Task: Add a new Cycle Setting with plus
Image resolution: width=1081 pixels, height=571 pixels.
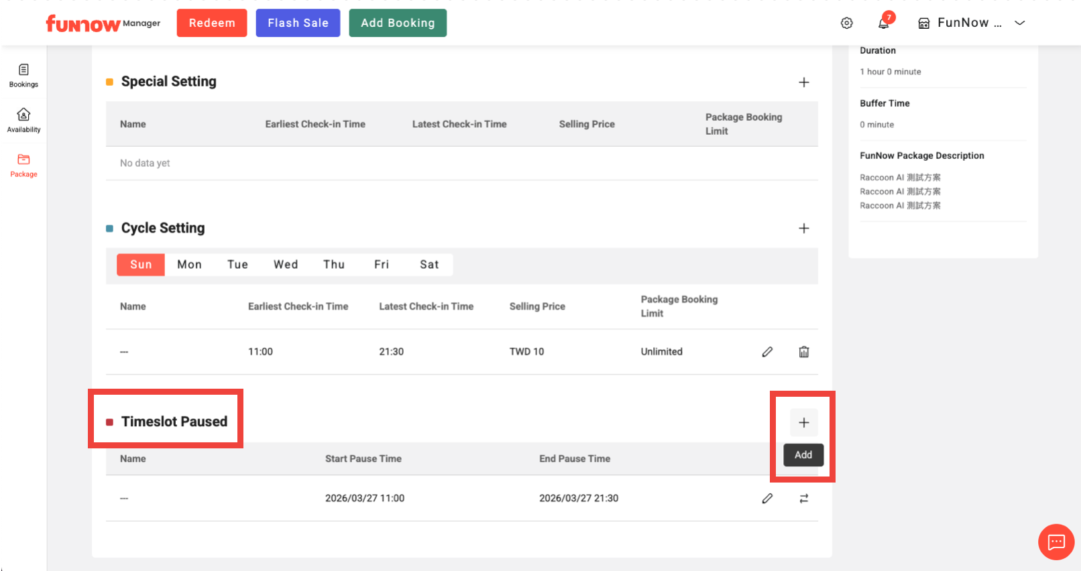Action: pos(803,229)
